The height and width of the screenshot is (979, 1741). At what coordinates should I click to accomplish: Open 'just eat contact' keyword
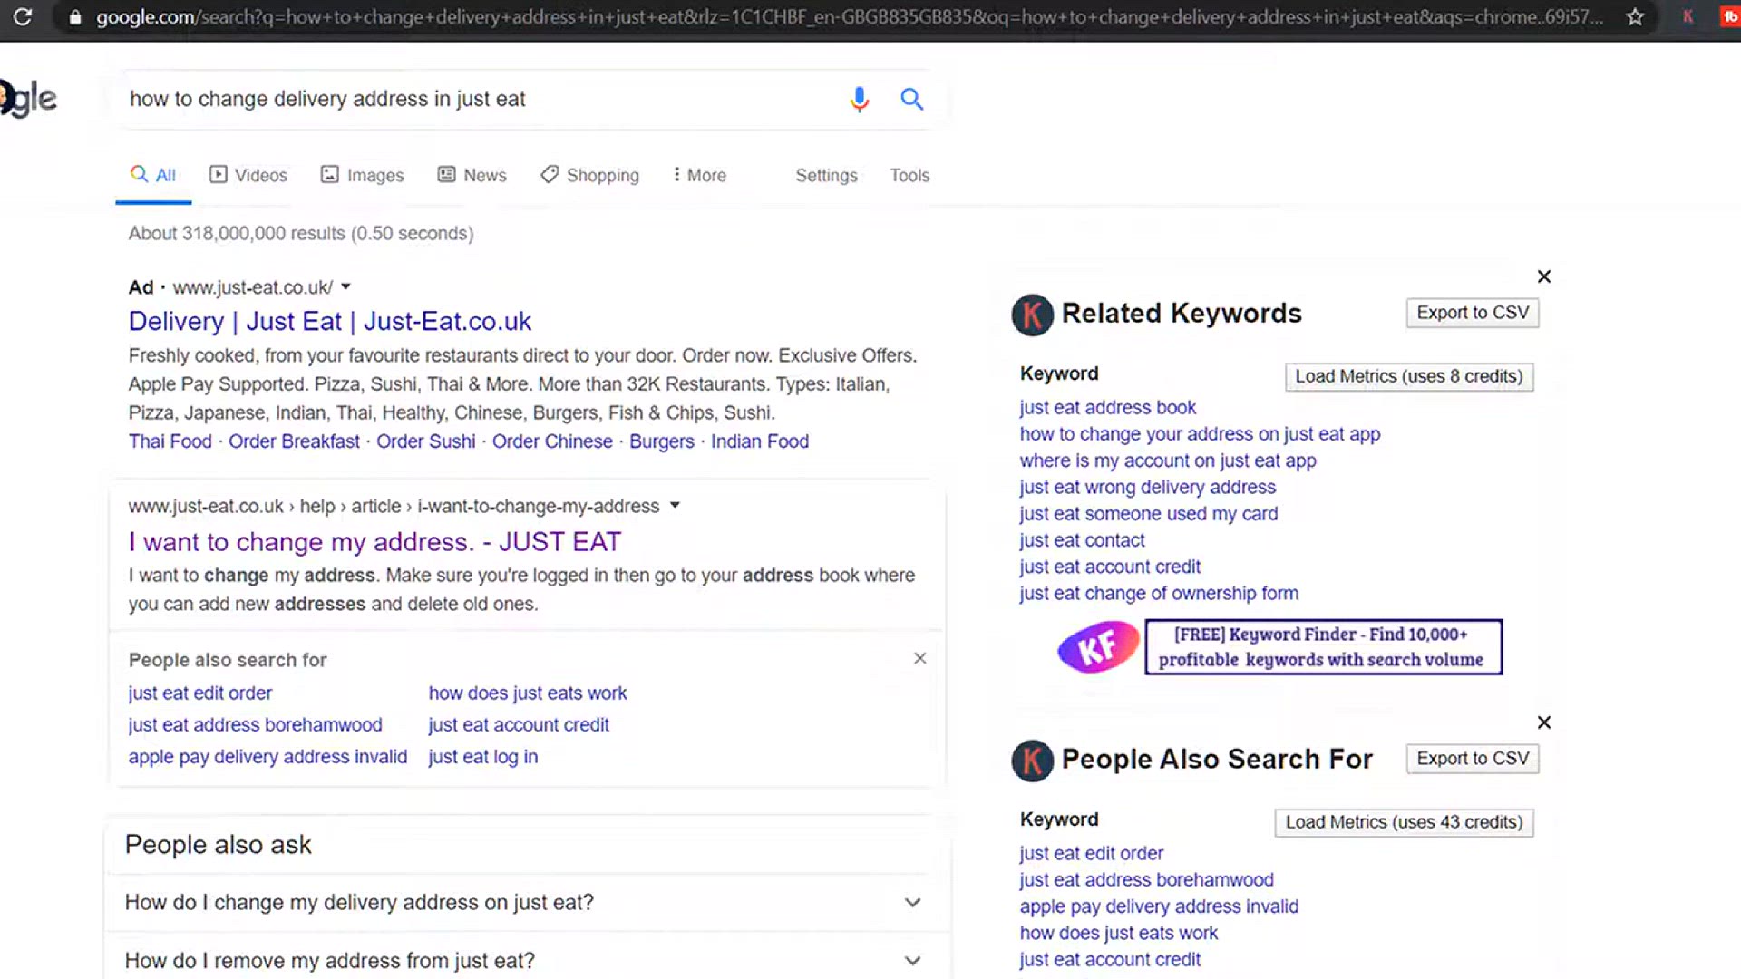[x=1082, y=540]
